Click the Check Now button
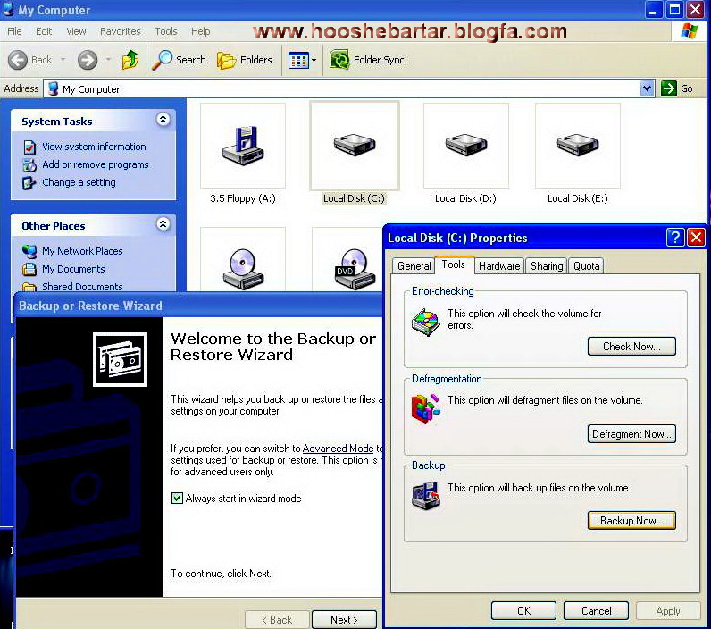Image resolution: width=711 pixels, height=629 pixels. (x=631, y=347)
